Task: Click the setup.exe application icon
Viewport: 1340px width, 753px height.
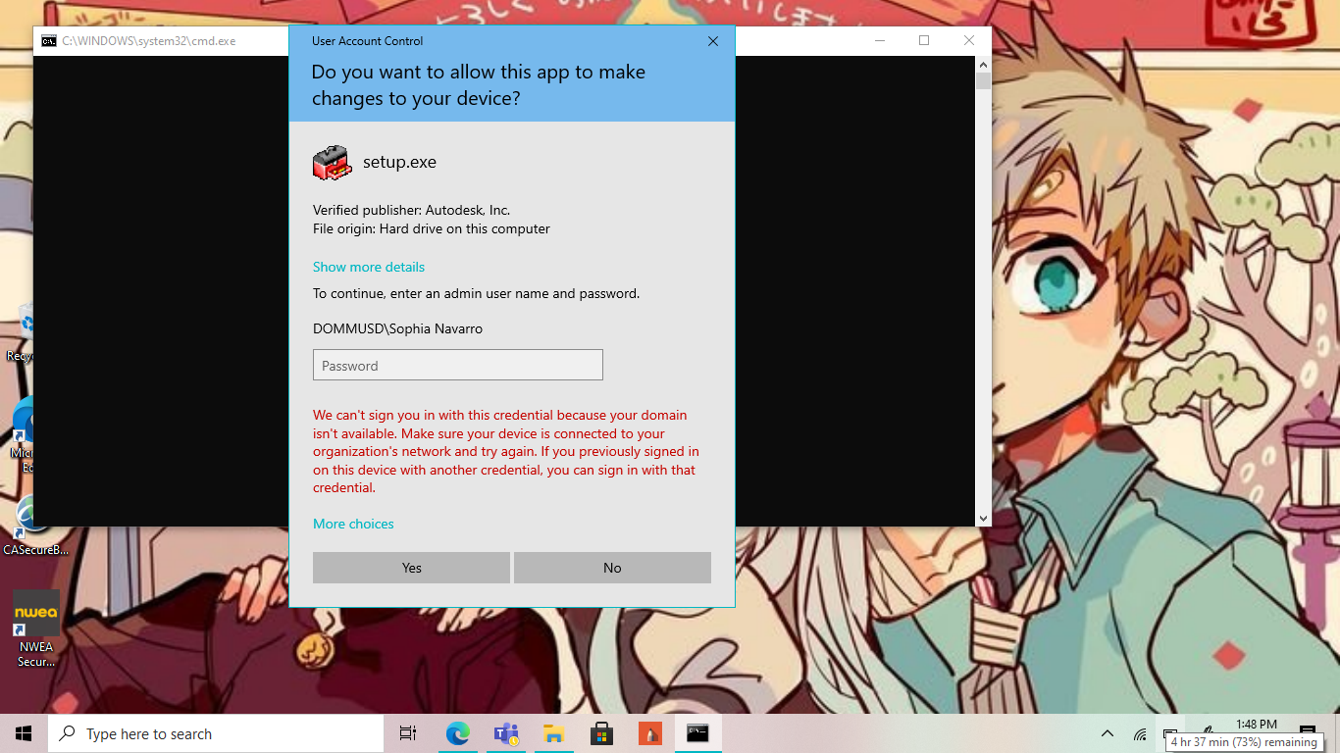Action: (x=332, y=163)
